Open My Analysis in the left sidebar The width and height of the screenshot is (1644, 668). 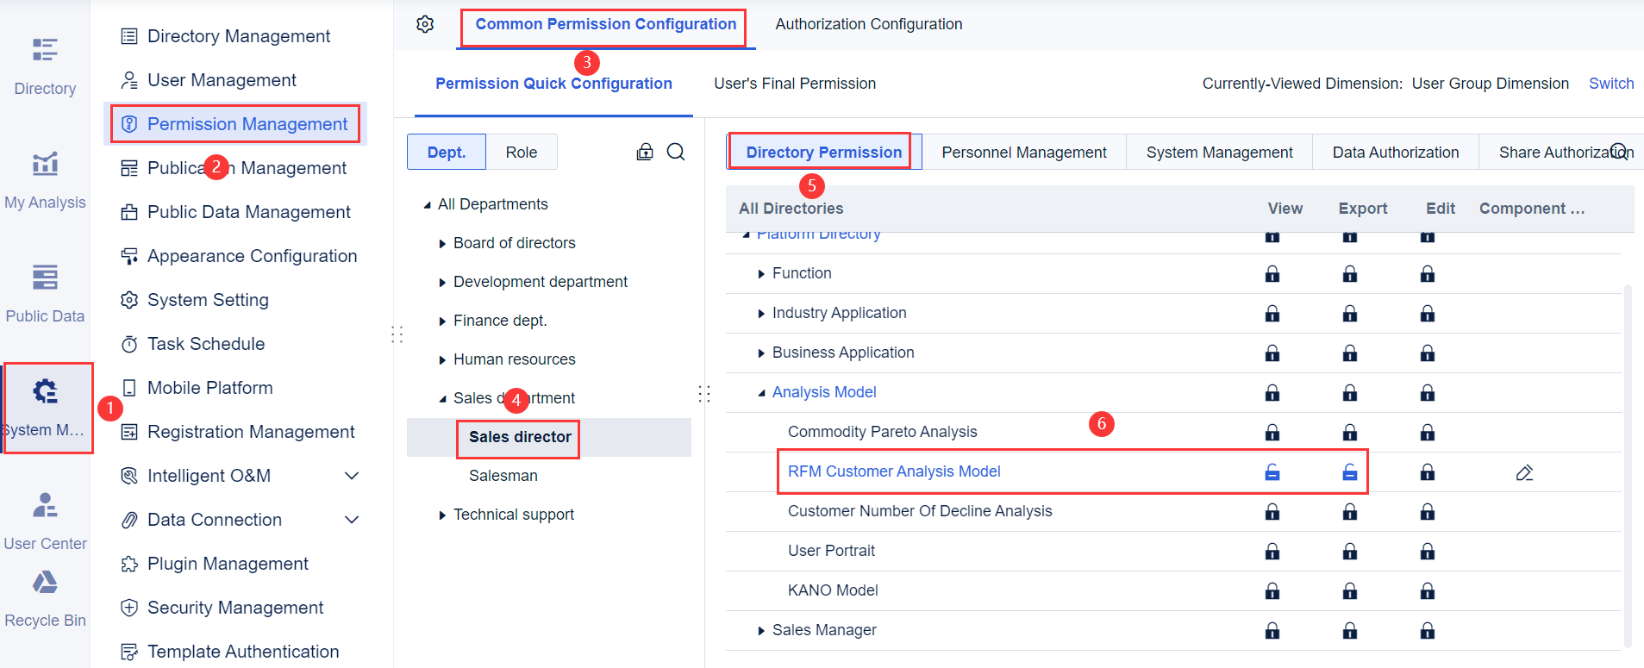45,178
